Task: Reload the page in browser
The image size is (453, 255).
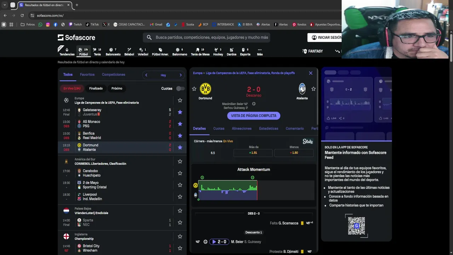Action: (22, 16)
